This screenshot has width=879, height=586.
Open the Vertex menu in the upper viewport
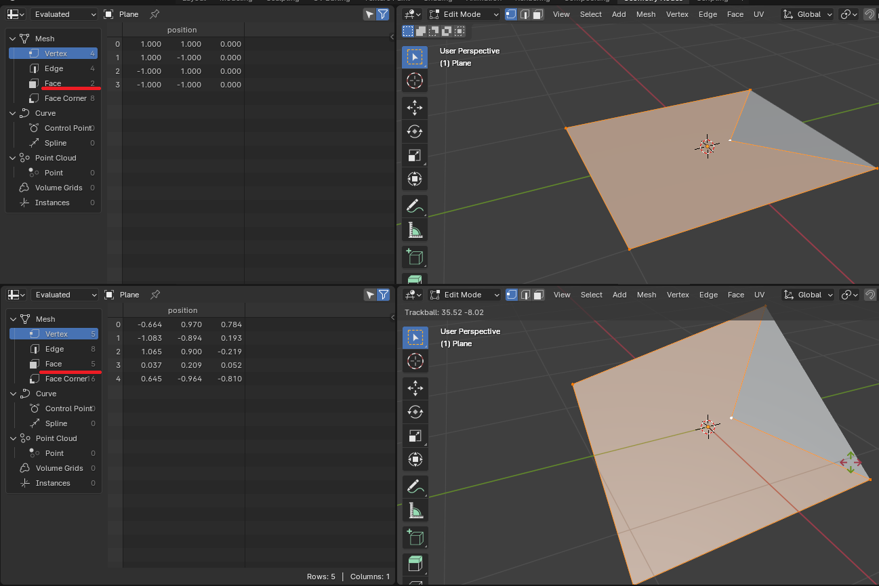[x=677, y=14]
